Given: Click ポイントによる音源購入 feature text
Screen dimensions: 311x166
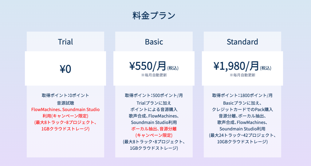Looking at the screenshot, I should [154, 110].
